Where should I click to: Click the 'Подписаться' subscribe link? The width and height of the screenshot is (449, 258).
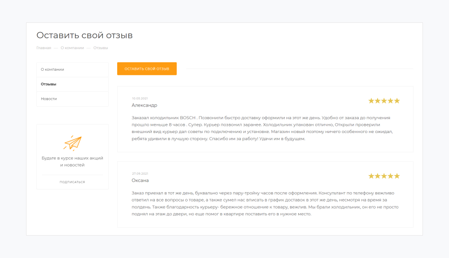click(72, 182)
